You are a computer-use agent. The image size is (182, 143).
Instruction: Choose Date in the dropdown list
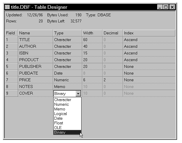click(x=58, y=119)
